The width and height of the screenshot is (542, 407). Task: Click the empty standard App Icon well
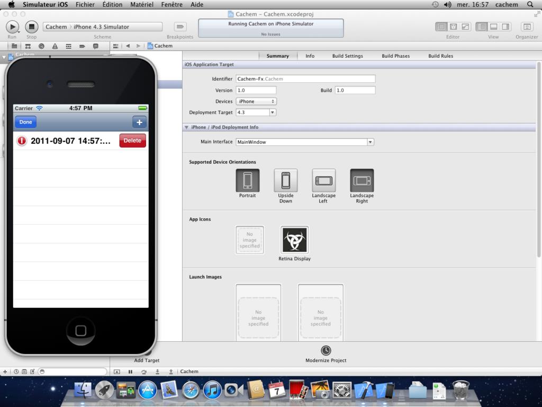[250, 240]
